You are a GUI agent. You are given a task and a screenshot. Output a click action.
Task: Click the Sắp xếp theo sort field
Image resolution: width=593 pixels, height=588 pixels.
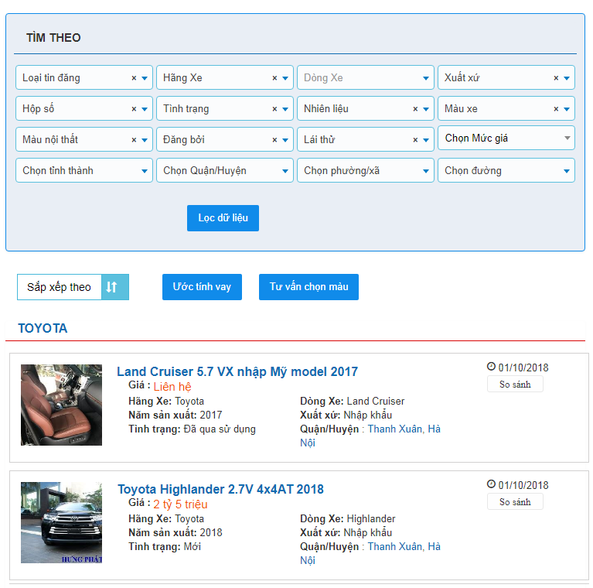(60, 287)
